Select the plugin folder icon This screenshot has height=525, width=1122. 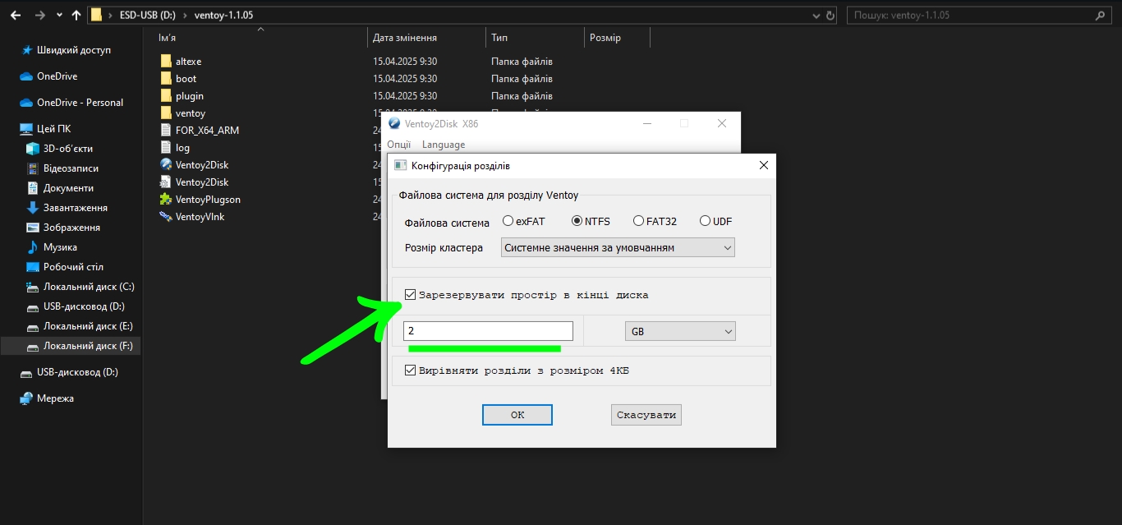pyautogui.click(x=167, y=96)
